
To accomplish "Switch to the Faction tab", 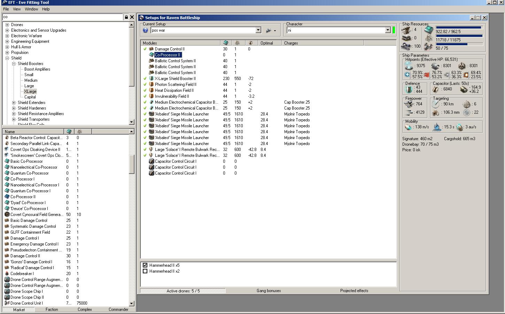I will point(52,309).
